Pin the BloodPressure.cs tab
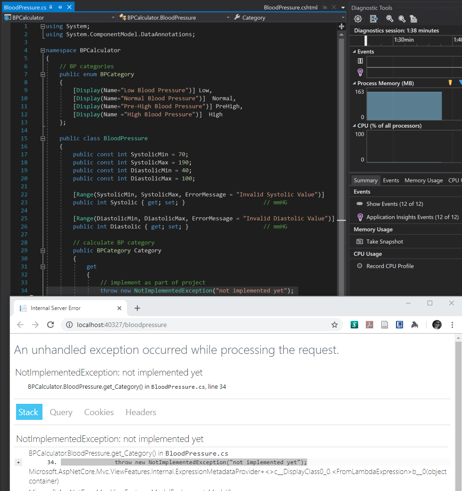 tap(60, 7)
